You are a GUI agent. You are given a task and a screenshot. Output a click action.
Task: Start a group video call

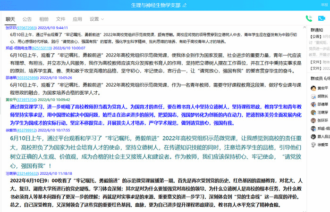[322, 19]
